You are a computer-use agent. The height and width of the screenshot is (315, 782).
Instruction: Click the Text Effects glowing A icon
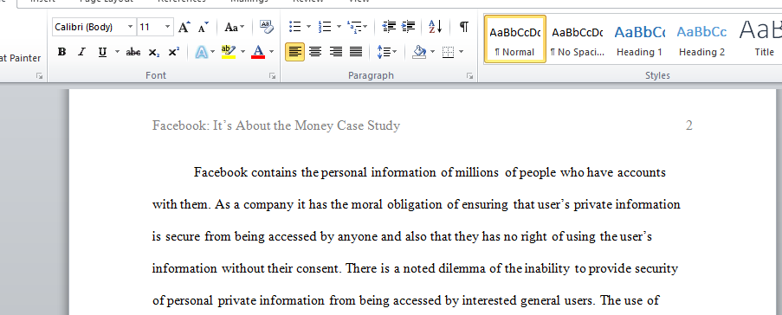point(202,52)
